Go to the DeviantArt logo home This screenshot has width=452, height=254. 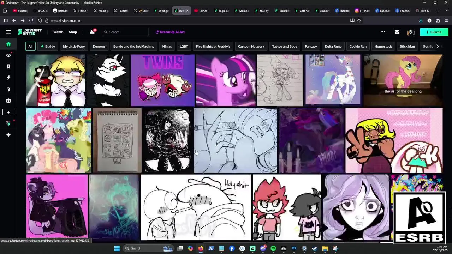point(30,32)
